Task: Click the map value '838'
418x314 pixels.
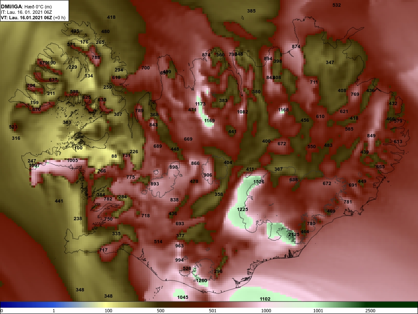Action: click(174, 200)
